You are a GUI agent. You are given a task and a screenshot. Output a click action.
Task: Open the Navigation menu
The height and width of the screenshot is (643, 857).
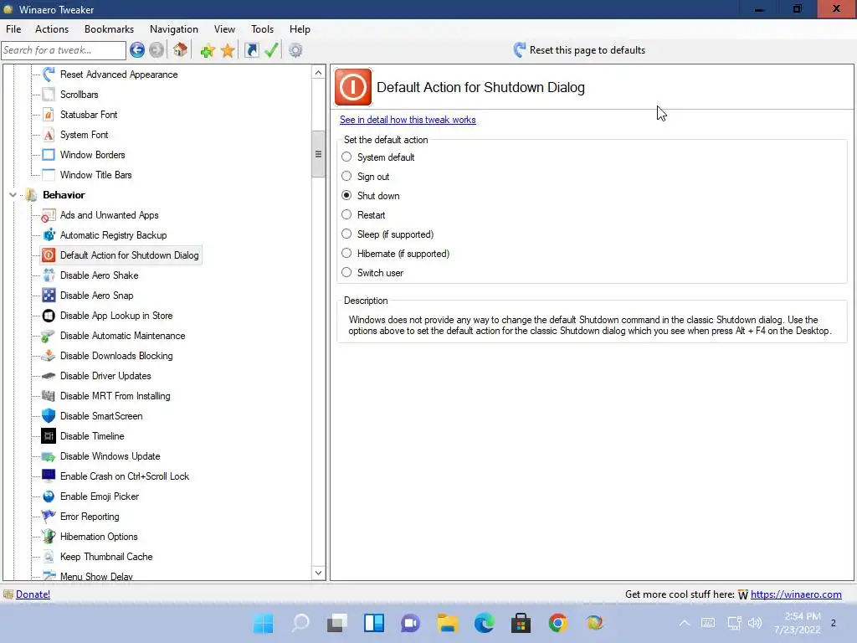pyautogui.click(x=174, y=29)
